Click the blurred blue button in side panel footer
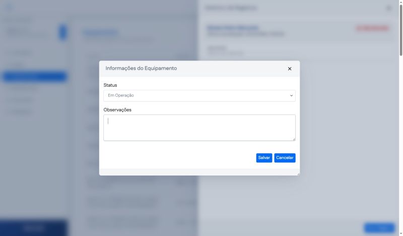 click(379, 228)
